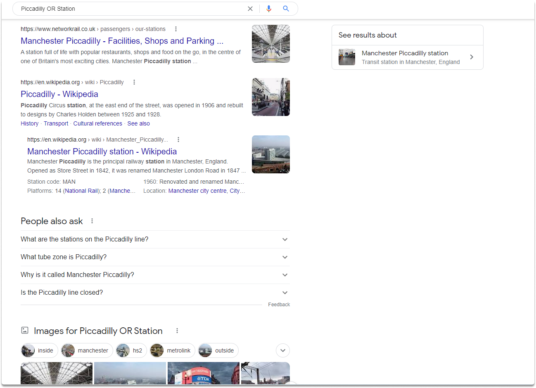Clear the search box text
Viewport: 536px width, 388px height.
pos(250,9)
